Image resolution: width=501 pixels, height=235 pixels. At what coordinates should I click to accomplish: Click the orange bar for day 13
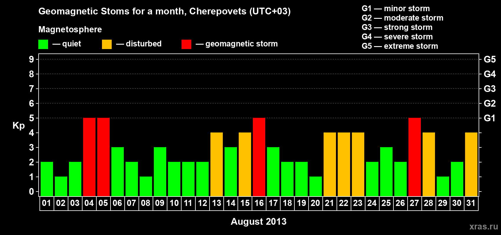click(217, 164)
